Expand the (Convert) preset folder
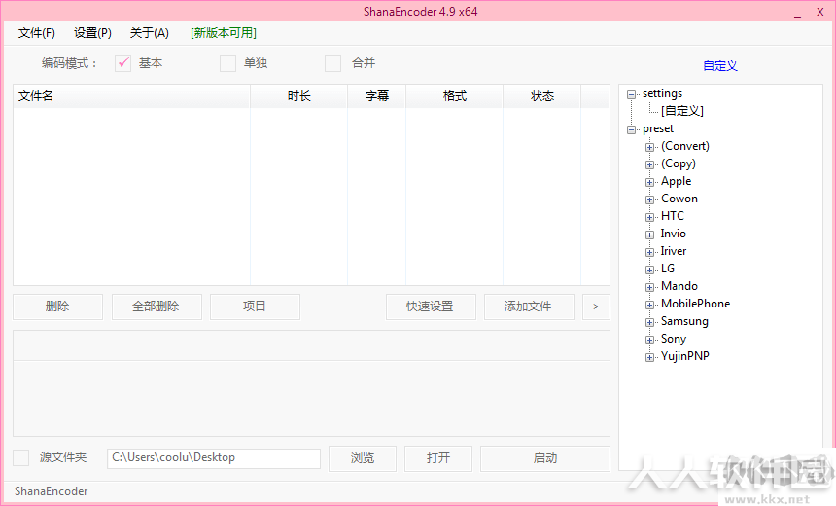Screen dimensions: 836x506 [x=649, y=147]
